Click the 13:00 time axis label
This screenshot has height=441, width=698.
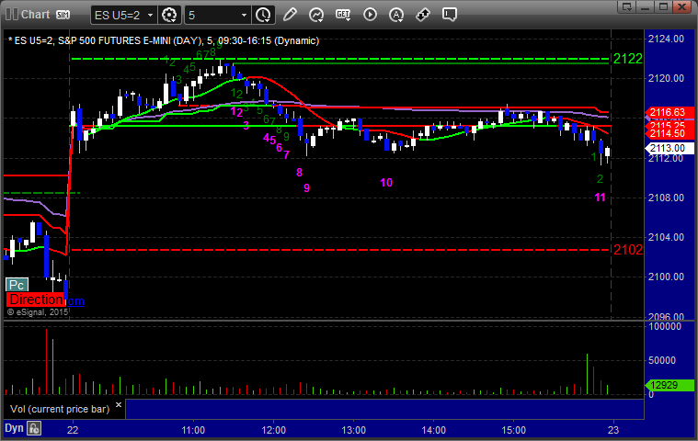353,430
